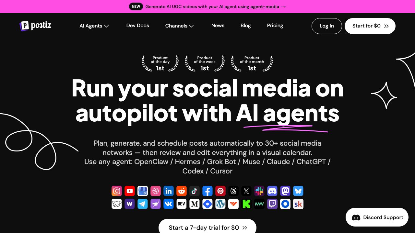Viewport: 415px width, 233px height.
Task: Open the Blog page
Action: pos(246,26)
